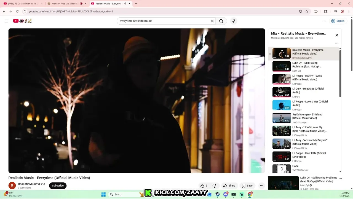Image resolution: width=353 pixels, height=199 pixels.
Task: Open the YouTube guide hamburger menu
Action: [7, 21]
